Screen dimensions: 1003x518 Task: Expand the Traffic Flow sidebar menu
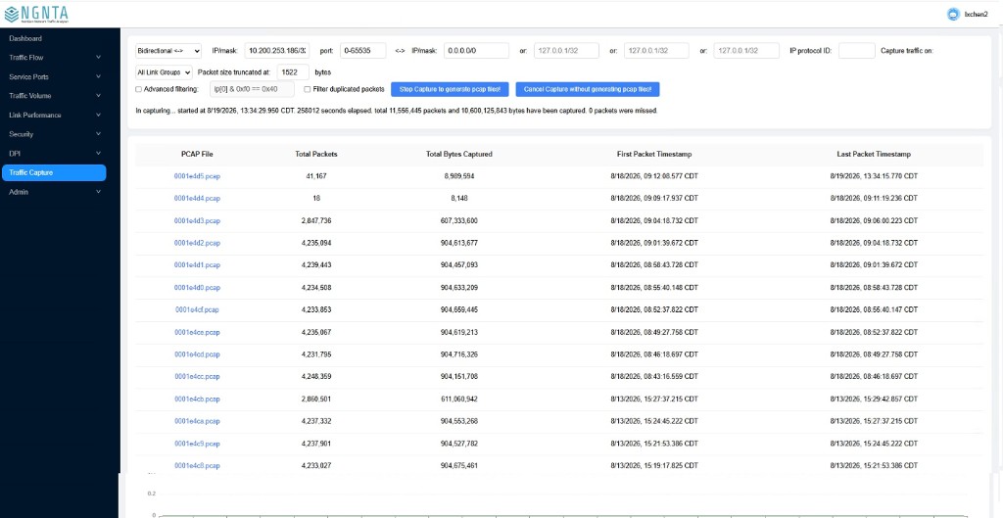pyautogui.click(x=54, y=58)
